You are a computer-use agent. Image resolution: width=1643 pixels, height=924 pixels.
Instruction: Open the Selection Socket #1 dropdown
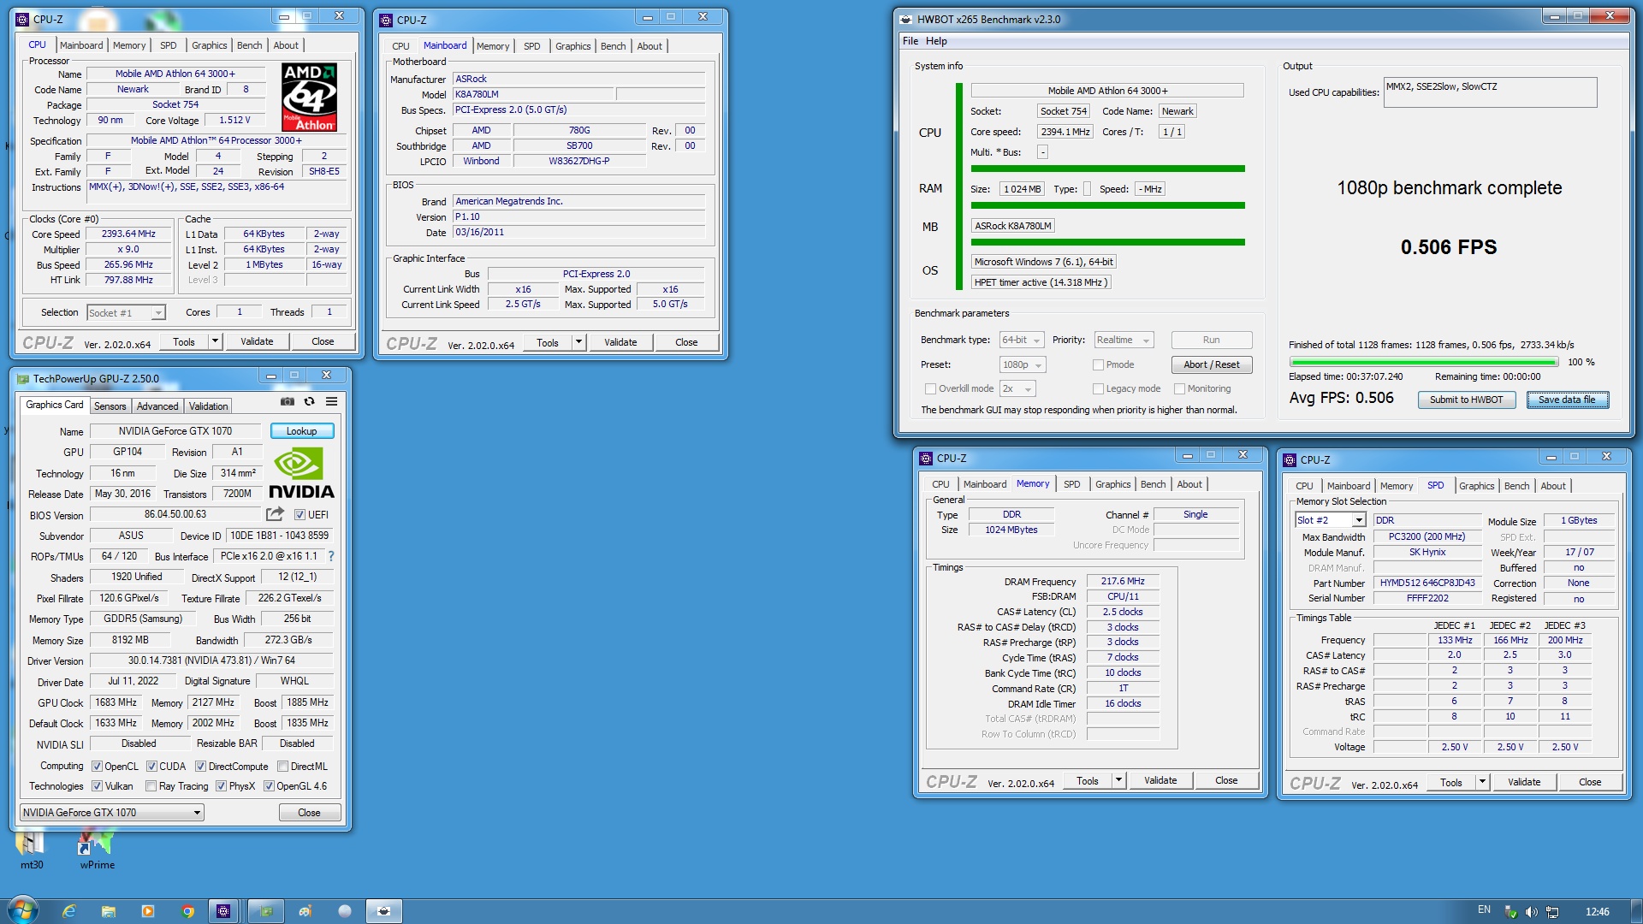pyautogui.click(x=126, y=313)
